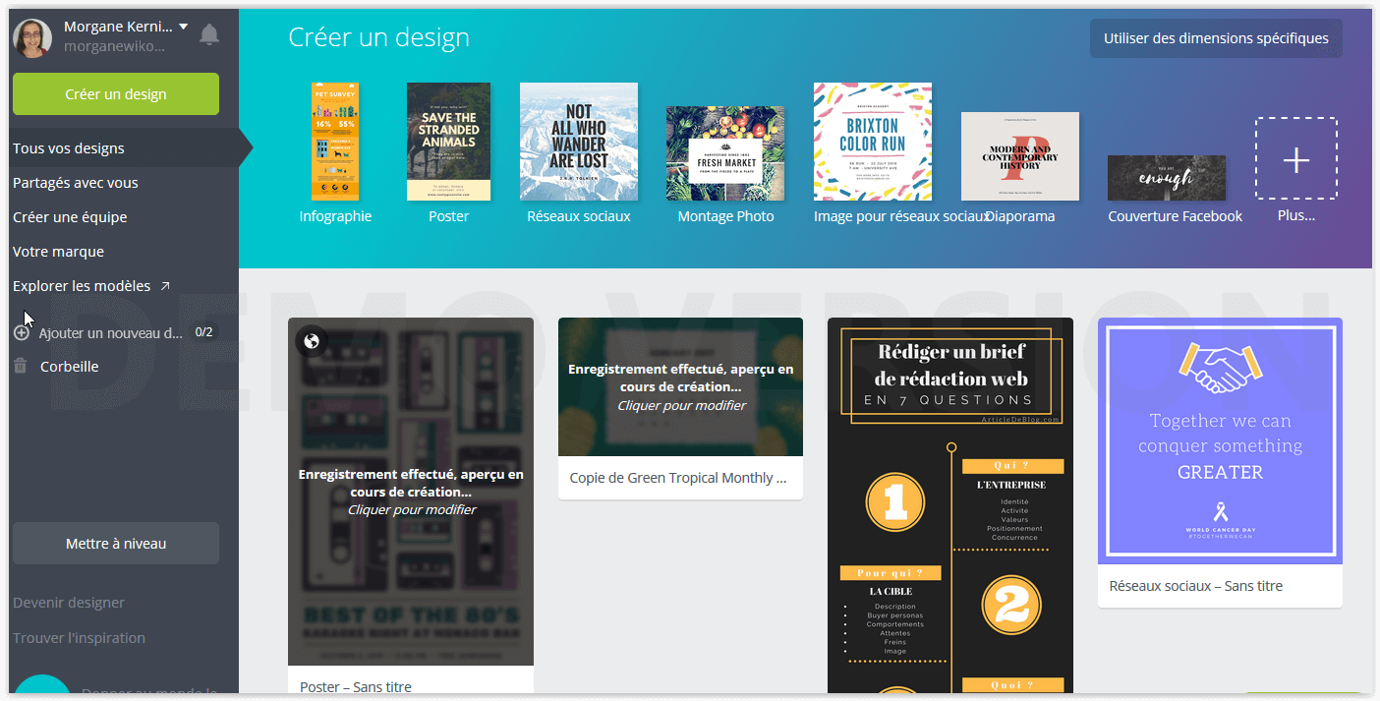Click the Mettre à niveau button
1380x701 pixels.
click(x=116, y=544)
